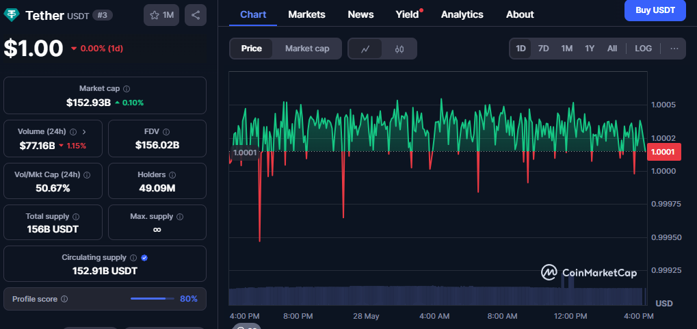Viewport: 697px width, 329px height.
Task: Open the News tab
Action: point(360,14)
